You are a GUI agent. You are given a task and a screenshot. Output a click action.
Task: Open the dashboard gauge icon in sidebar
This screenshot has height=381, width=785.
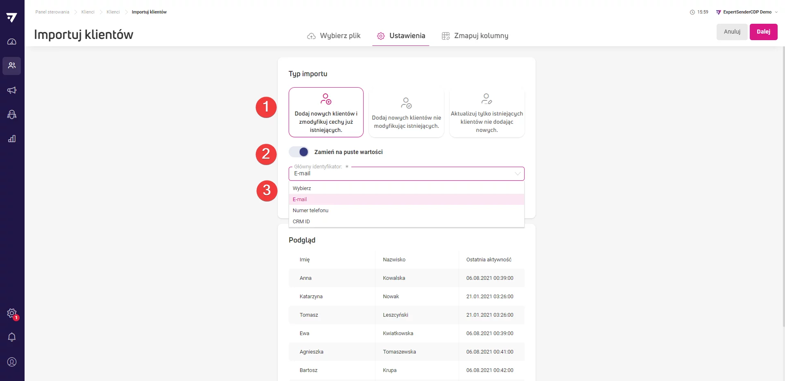[12, 42]
